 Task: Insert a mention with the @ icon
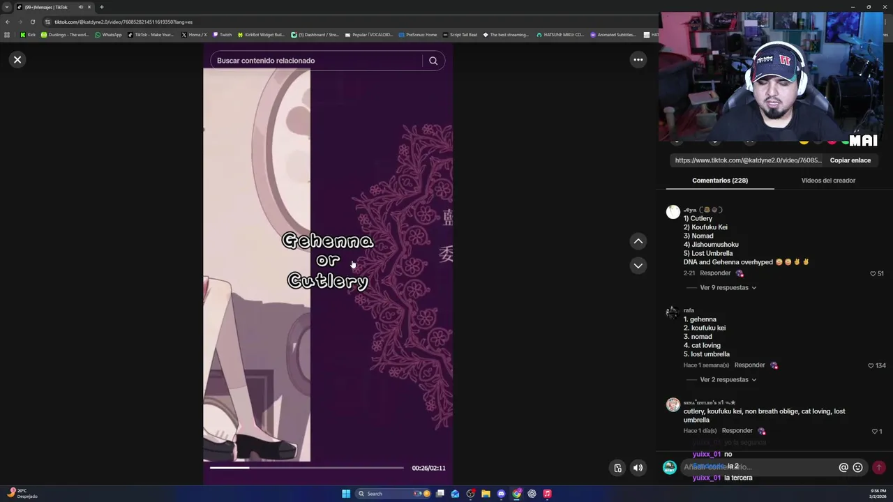click(x=843, y=467)
